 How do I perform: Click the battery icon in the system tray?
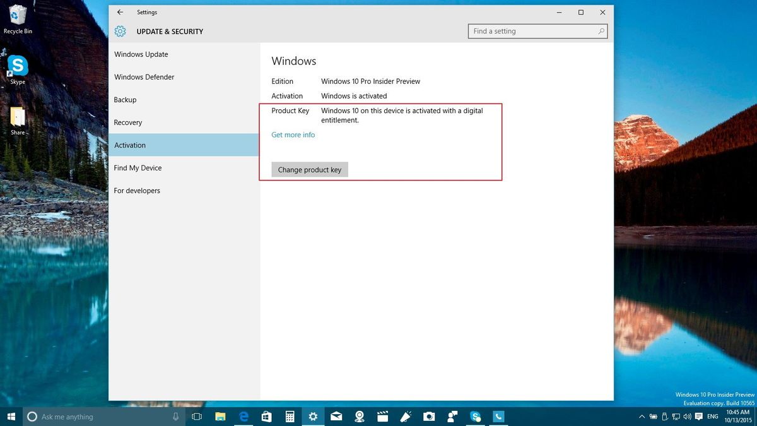[653, 417]
